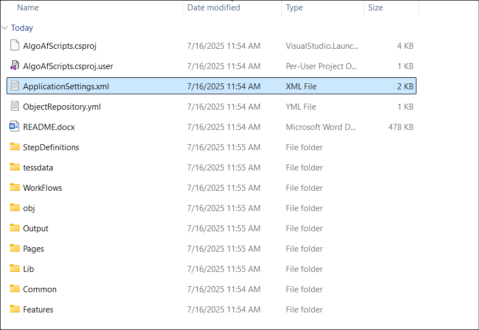Select the Lib folder name
This screenshot has width=479, height=330.
[x=29, y=269]
